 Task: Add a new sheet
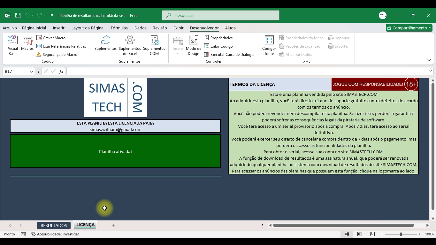click(113, 226)
